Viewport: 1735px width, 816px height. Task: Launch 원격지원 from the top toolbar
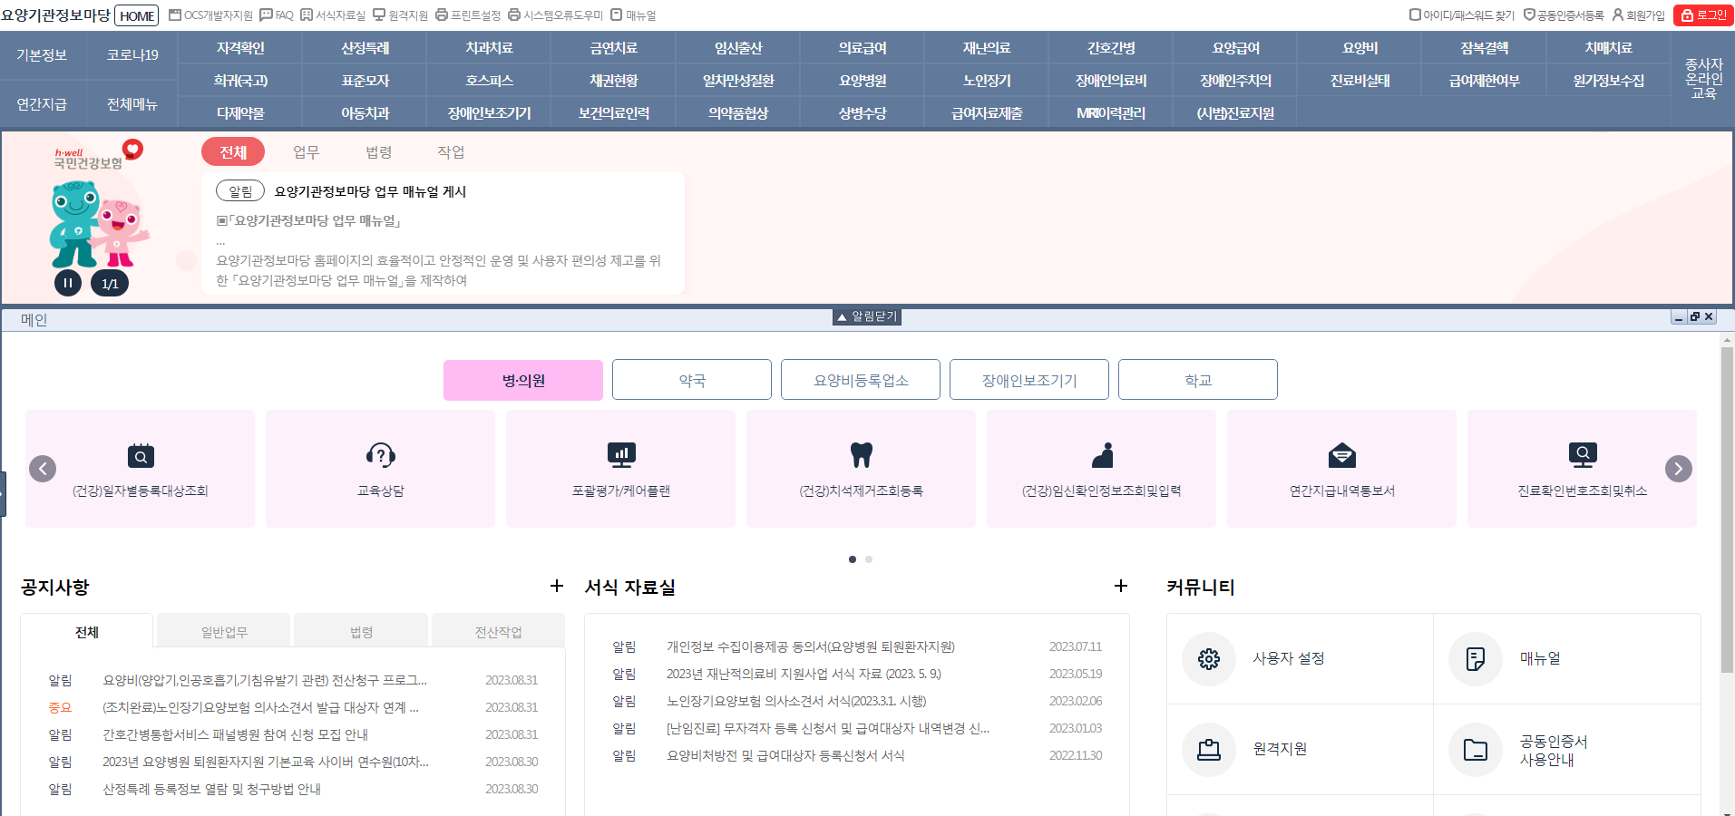[x=400, y=15]
